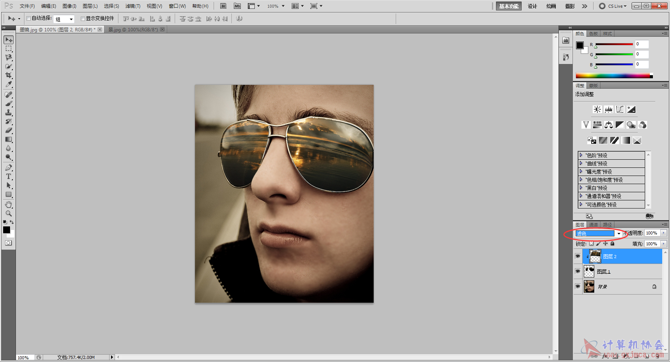Toggle lock image pixels brush icon
This screenshot has height=362, width=670.
(x=598, y=243)
